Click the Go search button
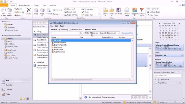 click(81, 33)
